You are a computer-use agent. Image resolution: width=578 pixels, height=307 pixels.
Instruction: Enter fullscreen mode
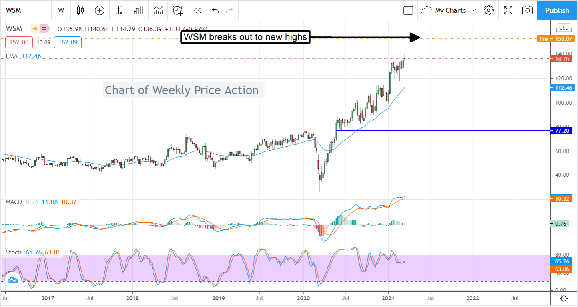point(508,10)
